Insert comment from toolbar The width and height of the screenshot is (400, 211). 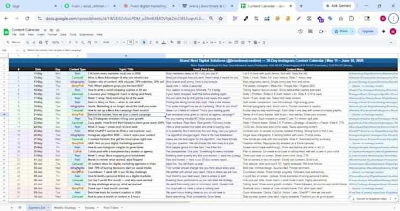pos(236,42)
